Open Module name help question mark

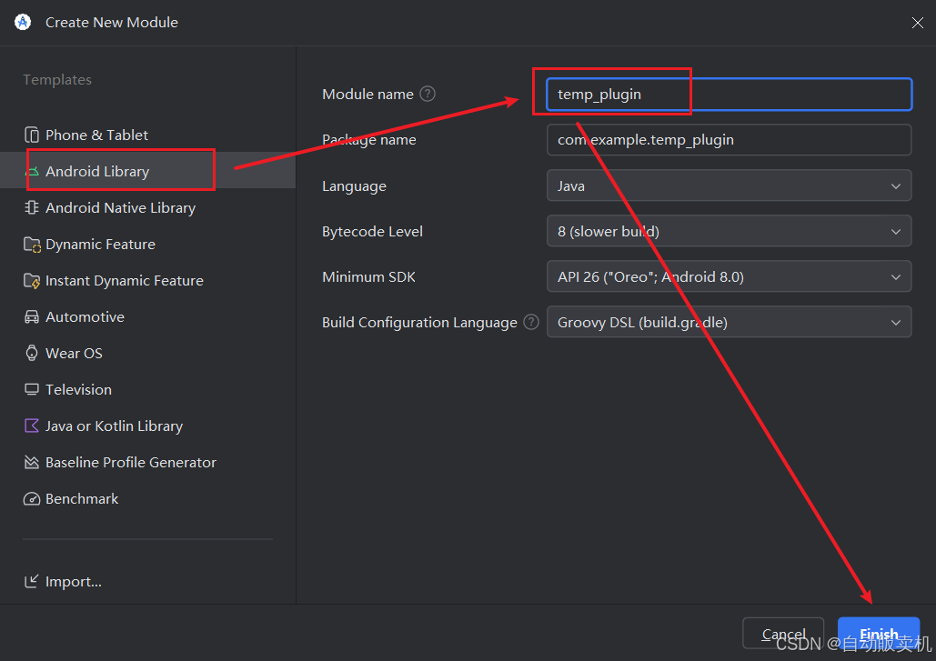point(428,94)
